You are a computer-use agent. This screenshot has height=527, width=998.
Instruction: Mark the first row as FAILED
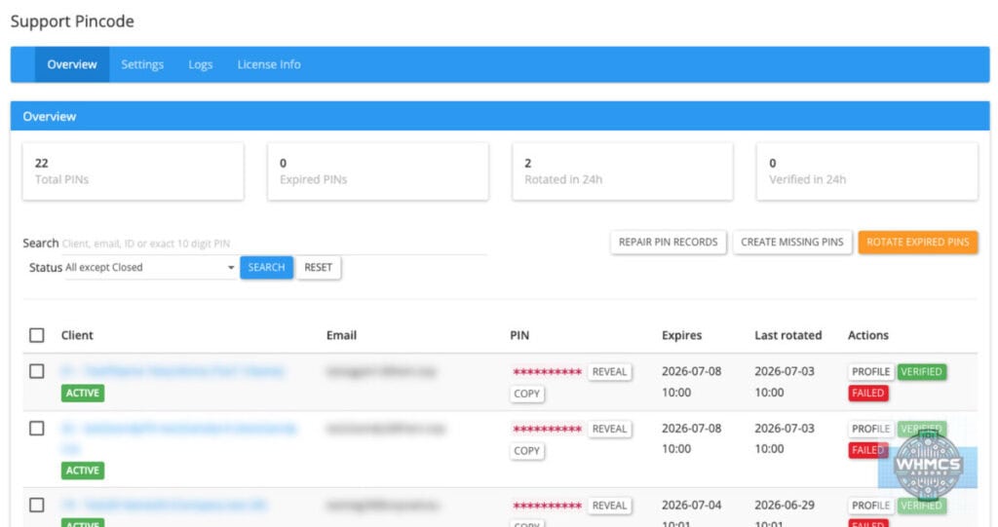868,393
